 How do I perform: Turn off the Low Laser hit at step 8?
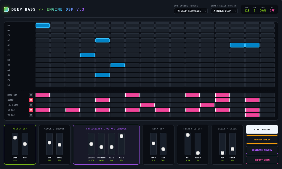click(148, 105)
